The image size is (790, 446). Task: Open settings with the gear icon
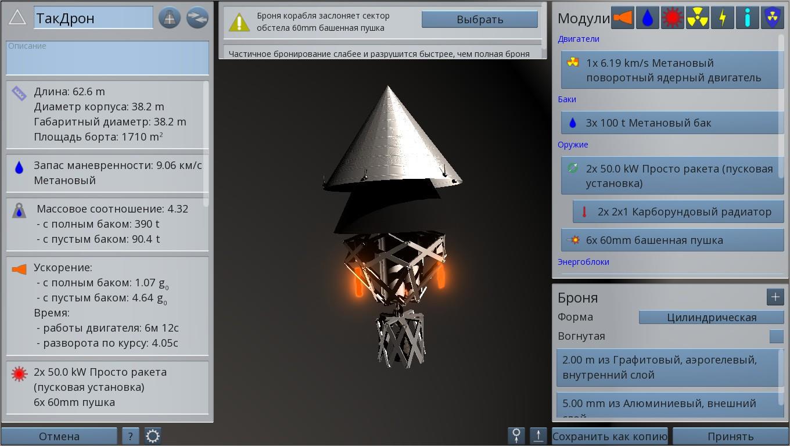coord(153,436)
